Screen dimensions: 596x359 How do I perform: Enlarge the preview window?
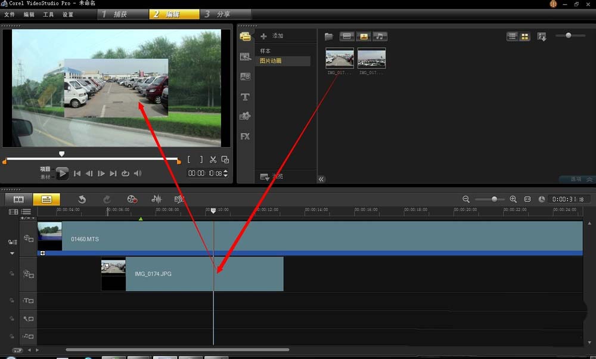click(x=225, y=160)
